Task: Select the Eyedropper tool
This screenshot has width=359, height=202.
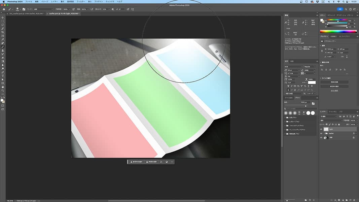Action: pos(3,39)
